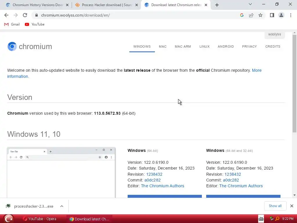This screenshot has height=223, width=297.
Task: Close the downloads bar
Action: (x=292, y=206)
